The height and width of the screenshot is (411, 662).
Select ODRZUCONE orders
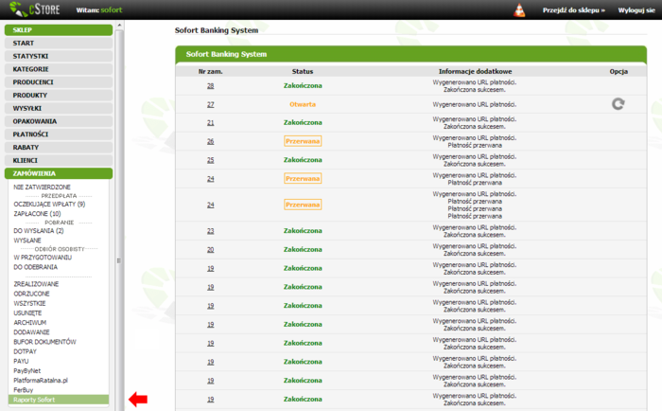pyautogui.click(x=31, y=294)
